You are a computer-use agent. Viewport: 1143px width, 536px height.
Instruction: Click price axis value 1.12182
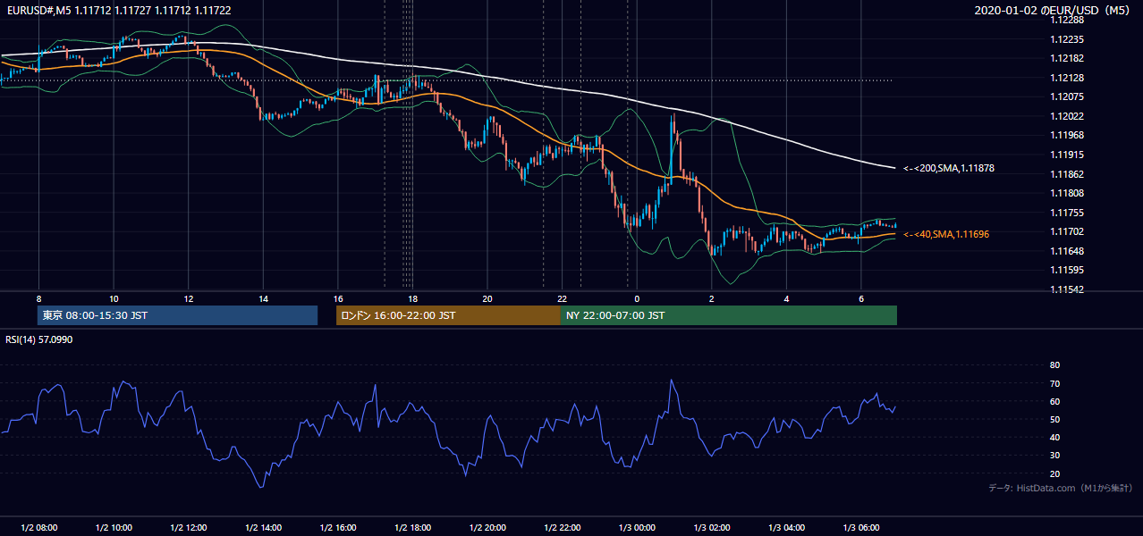pos(1068,58)
